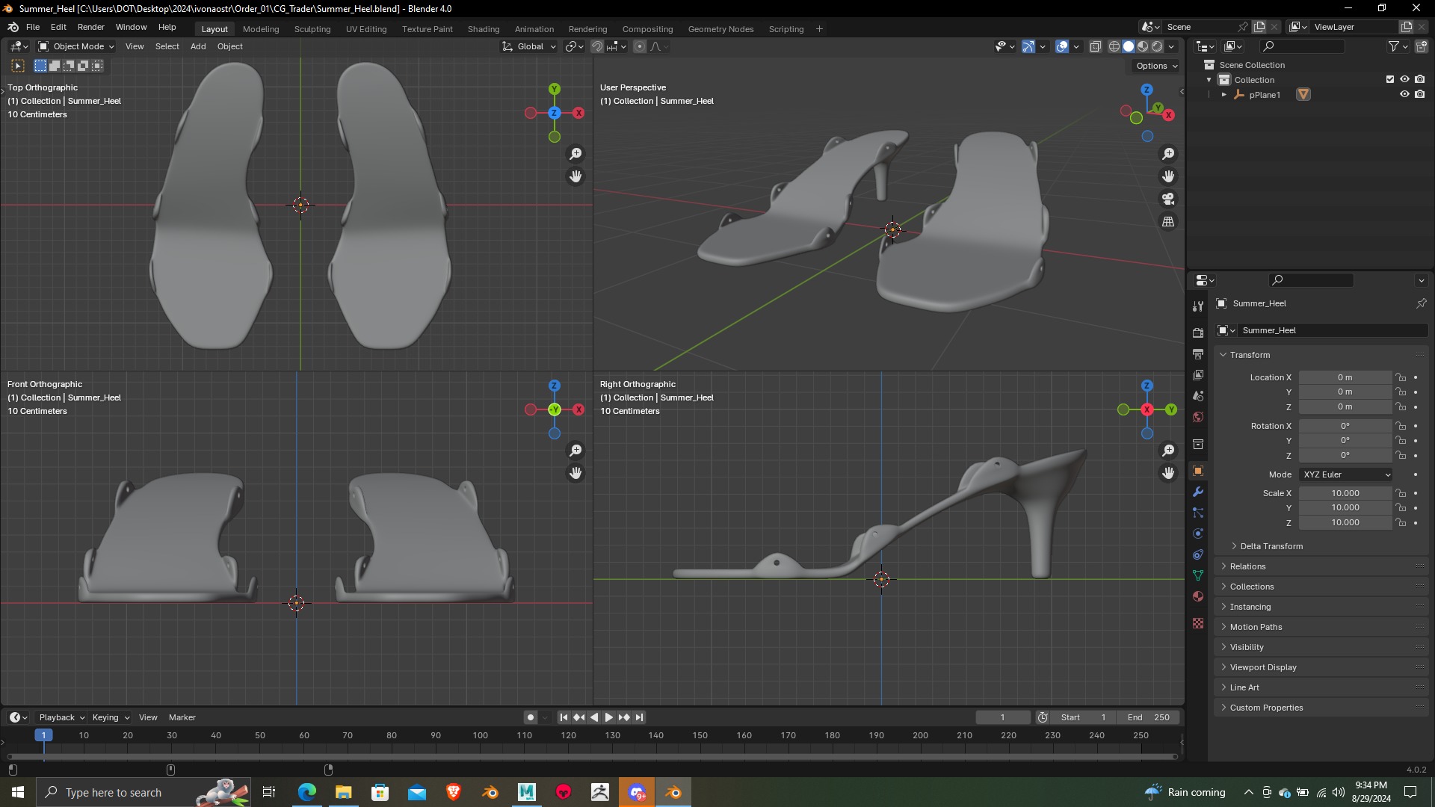Click new scene copy icon beside Scene

[1259, 27]
